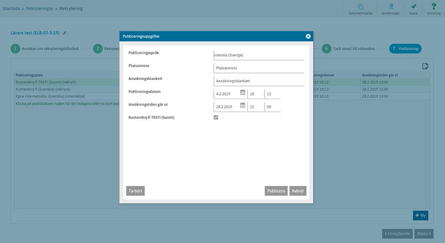Close the Publiceringsuppgifter dialog with the X
The image size is (445, 243).
[308, 37]
